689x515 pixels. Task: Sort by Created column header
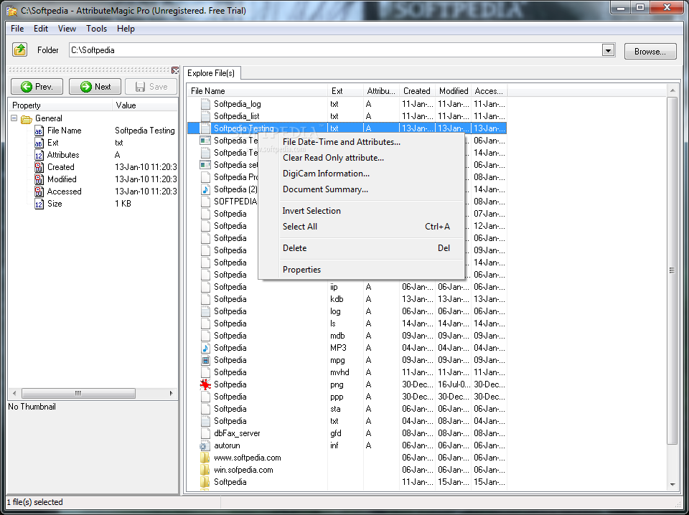pyautogui.click(x=418, y=91)
